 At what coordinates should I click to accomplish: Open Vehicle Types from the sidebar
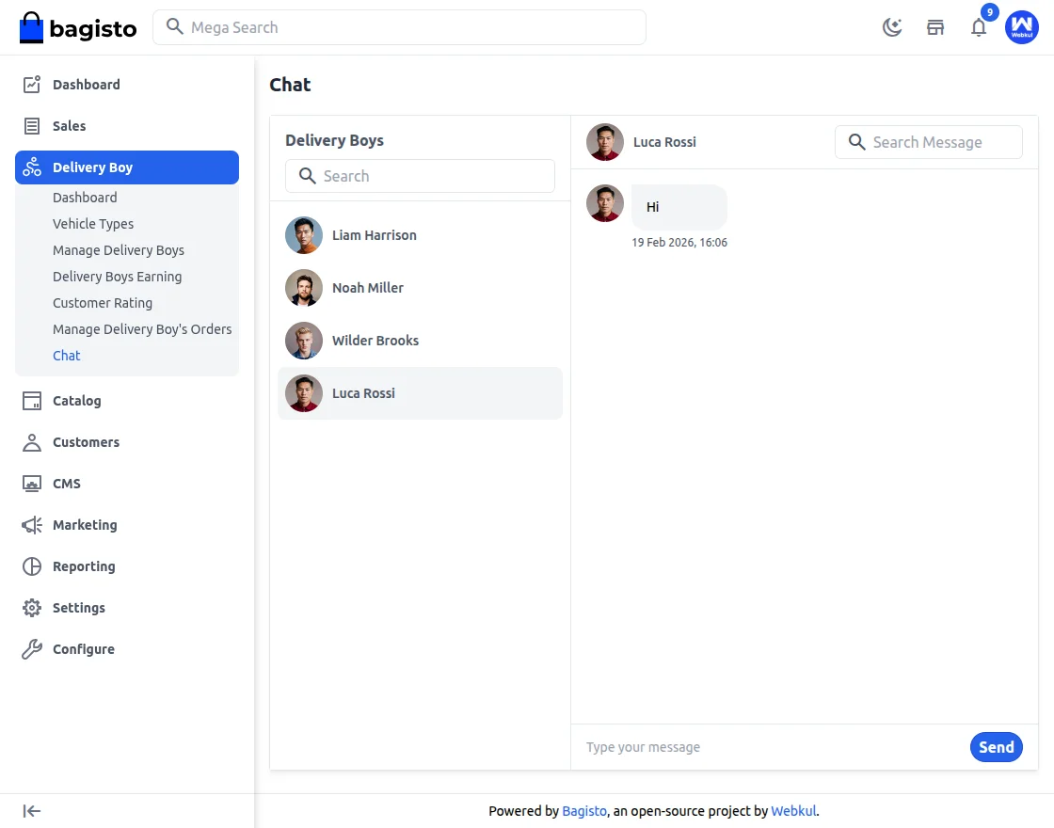(93, 224)
